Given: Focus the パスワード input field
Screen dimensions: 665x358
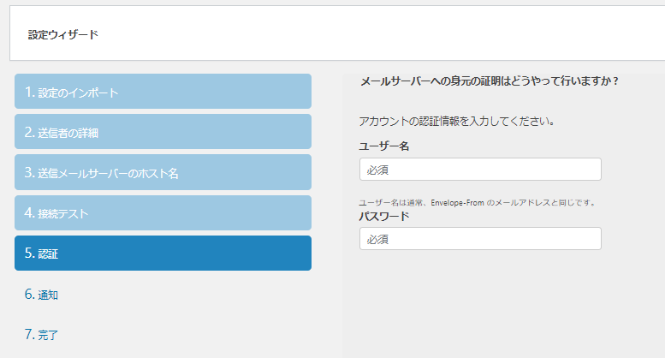Looking at the screenshot, I should (x=480, y=239).
